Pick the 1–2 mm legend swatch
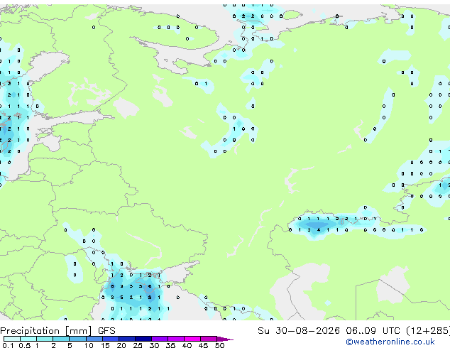Viewport: 450px width, 348px height. click(45, 339)
